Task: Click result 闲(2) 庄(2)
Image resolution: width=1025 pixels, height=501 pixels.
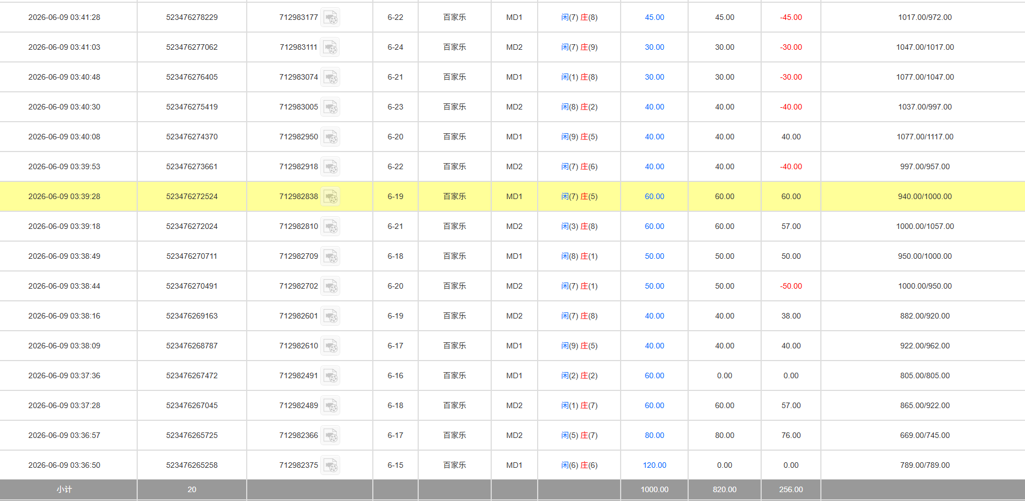Action: 579,375
